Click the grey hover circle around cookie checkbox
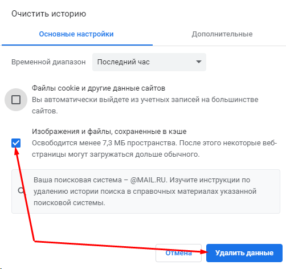 tap(16, 100)
